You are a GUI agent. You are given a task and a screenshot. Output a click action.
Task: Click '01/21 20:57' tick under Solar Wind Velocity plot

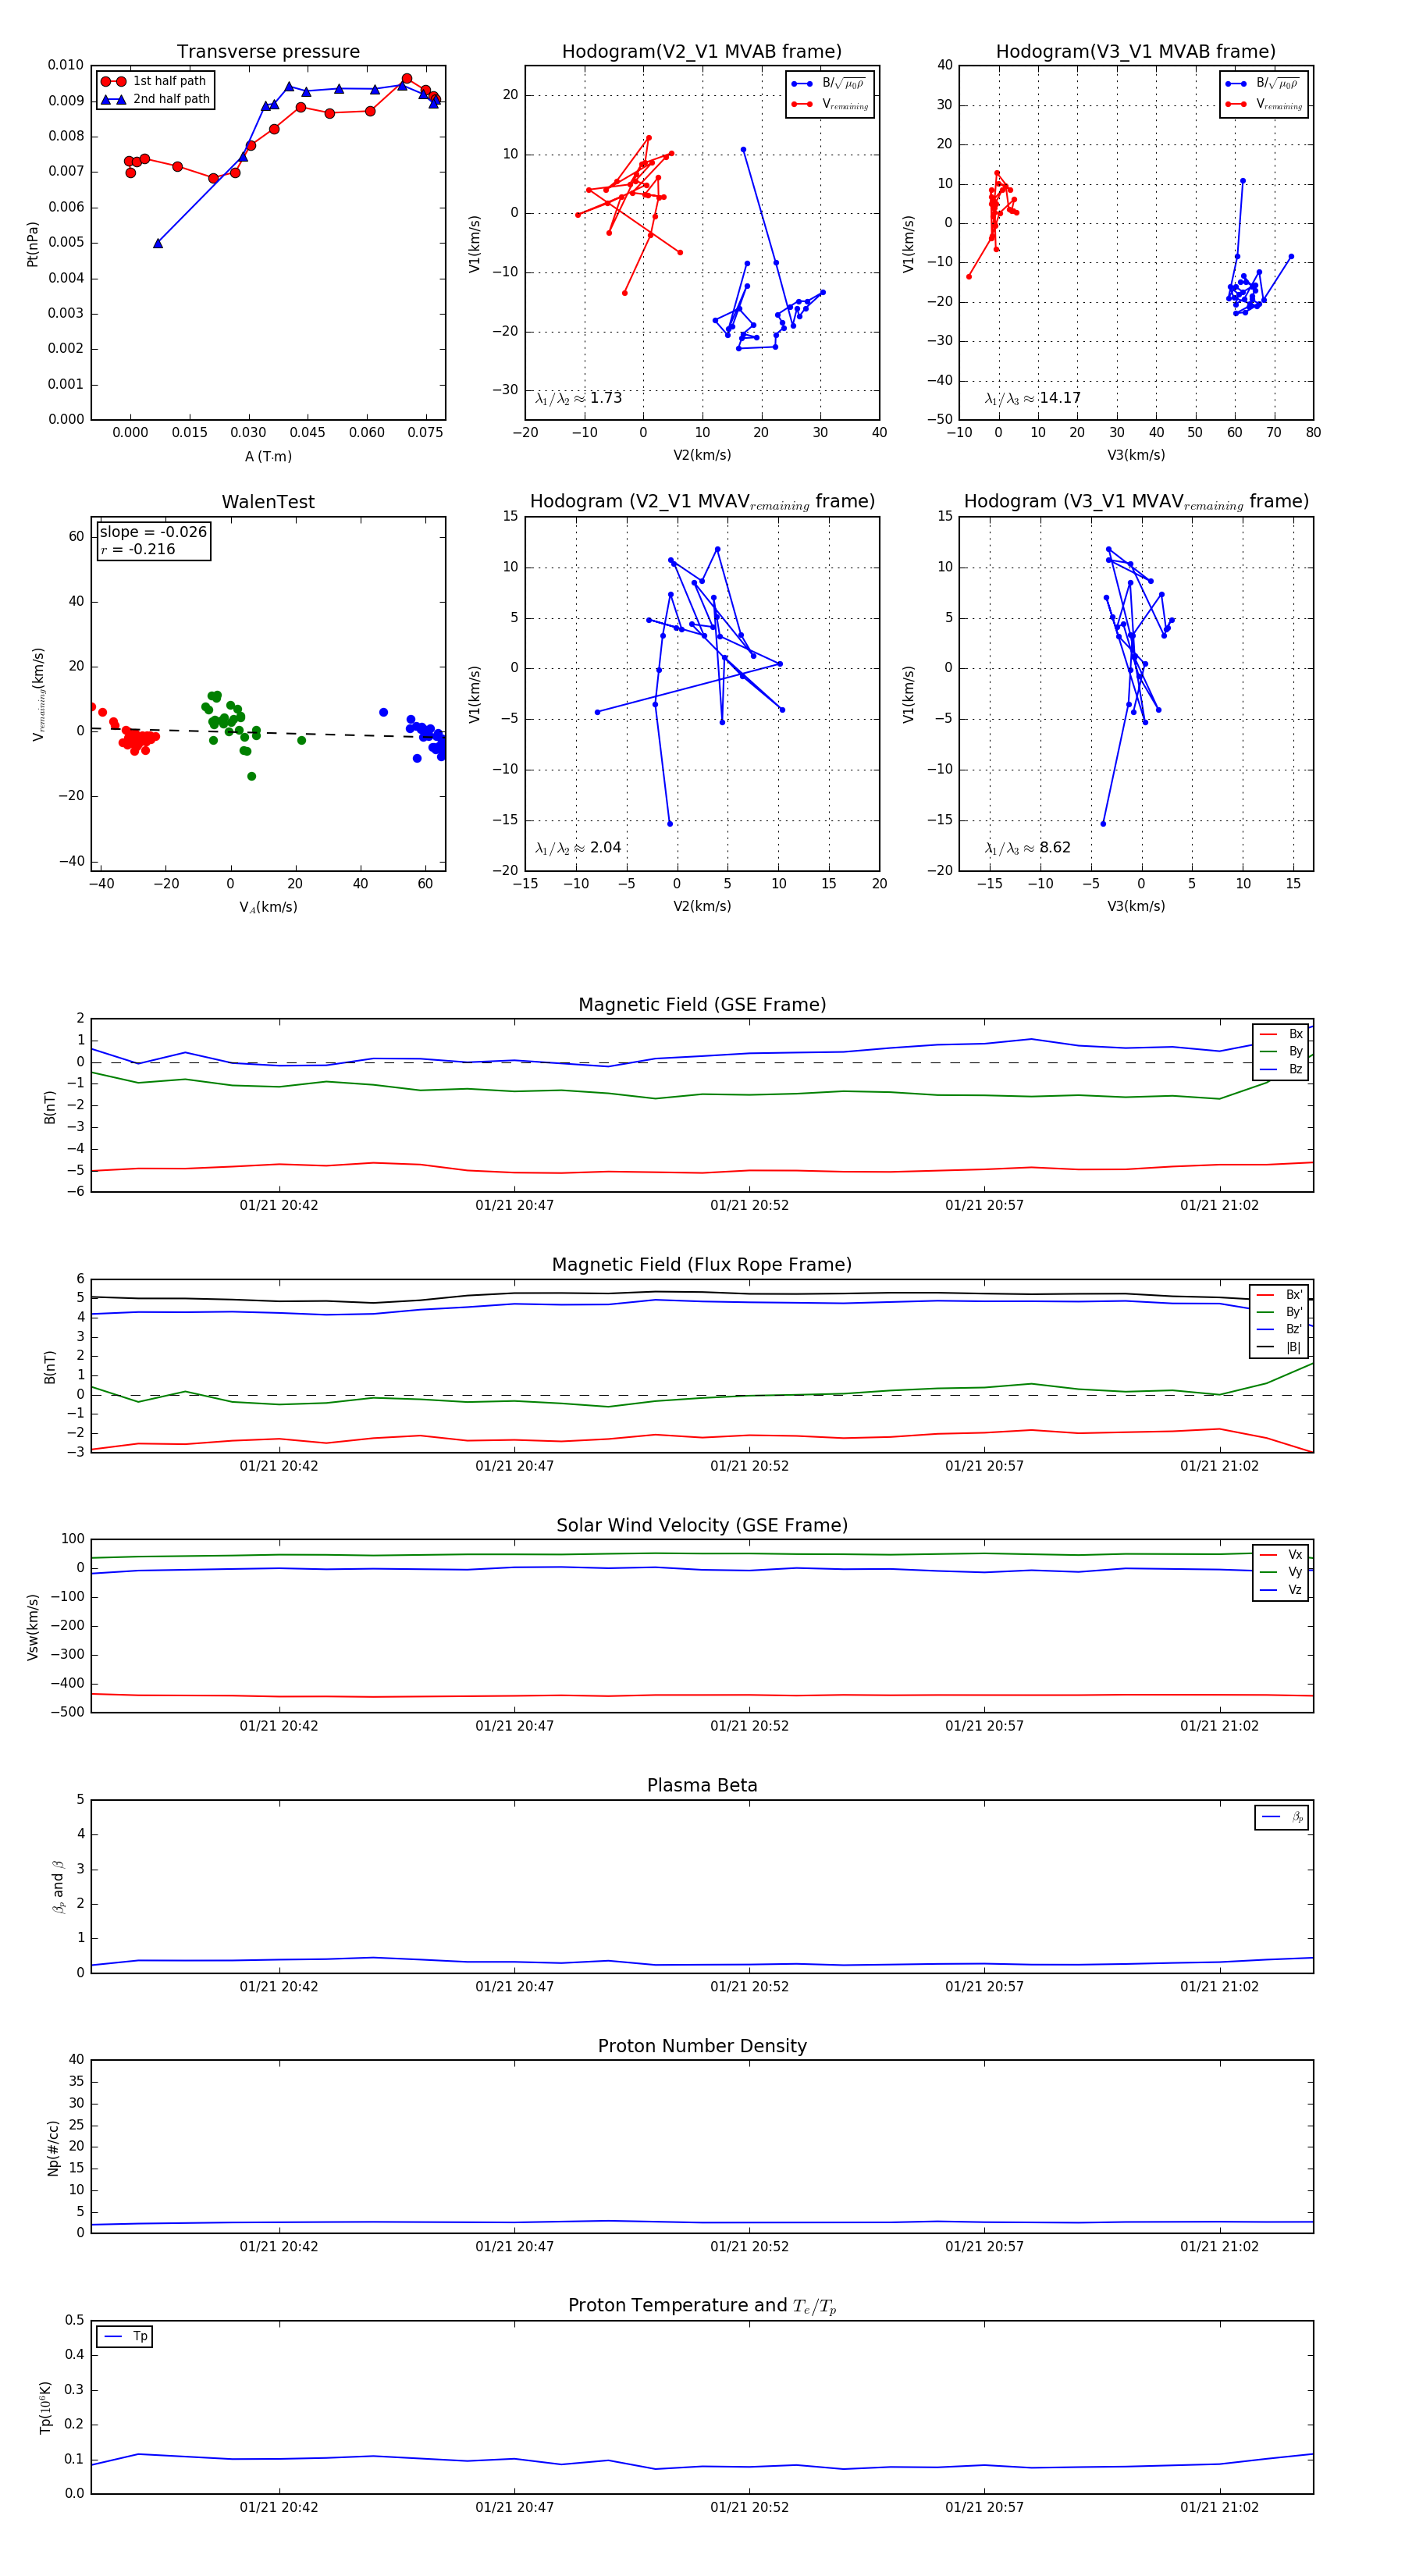(984, 1725)
